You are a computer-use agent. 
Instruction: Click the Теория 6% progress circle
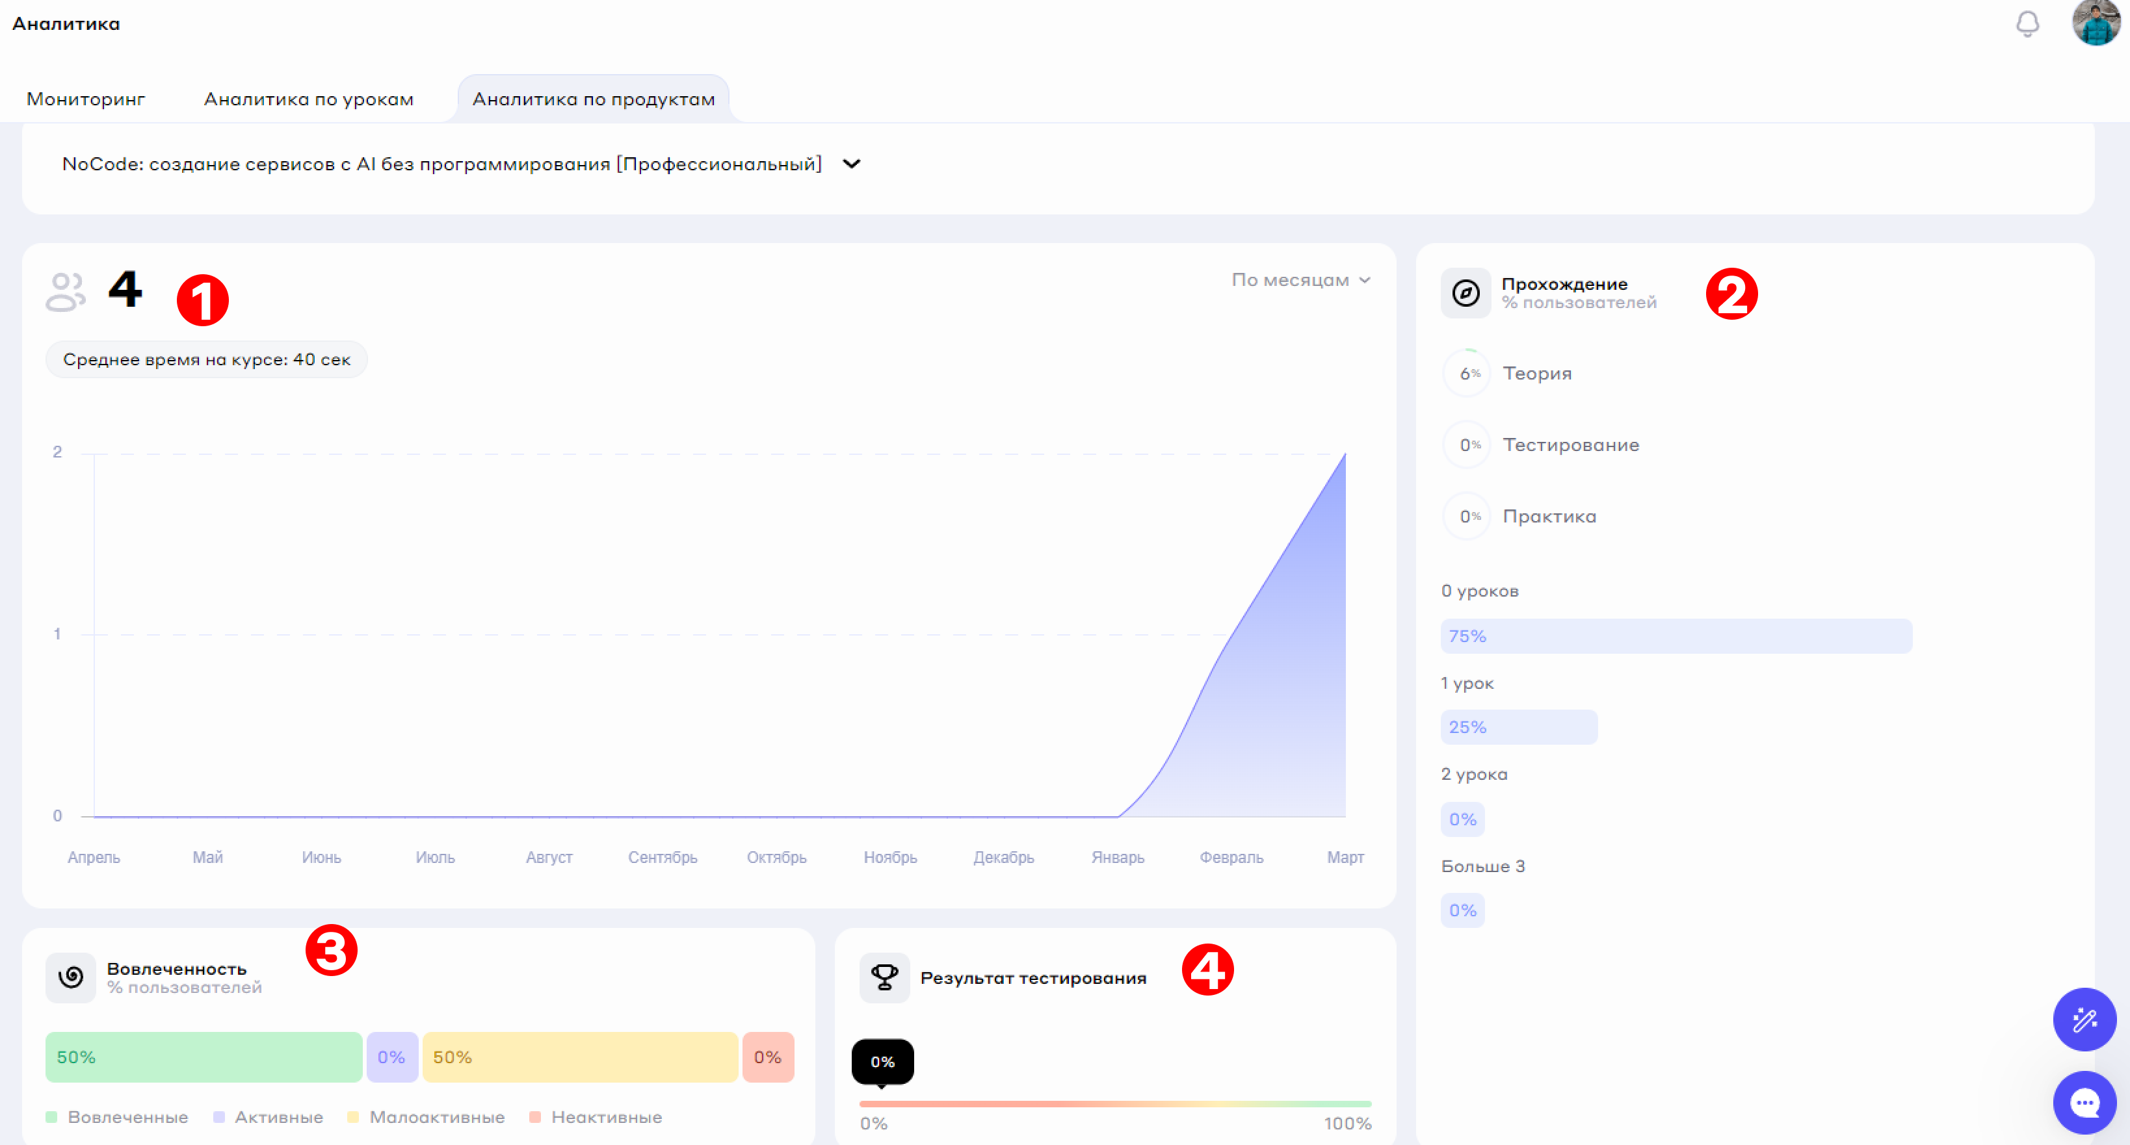tap(1467, 374)
